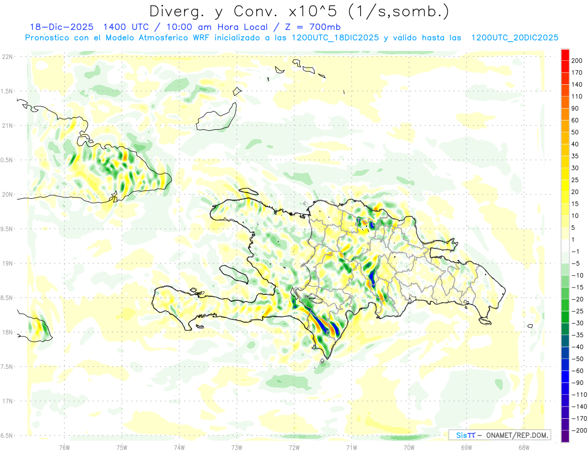Click the '19N' latitude label
This screenshot has width=588, height=454.
point(7,263)
